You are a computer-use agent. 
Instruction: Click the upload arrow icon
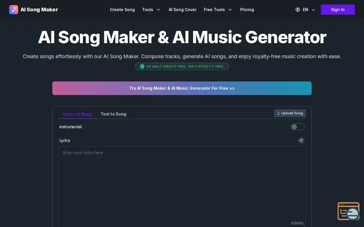(x=278, y=113)
